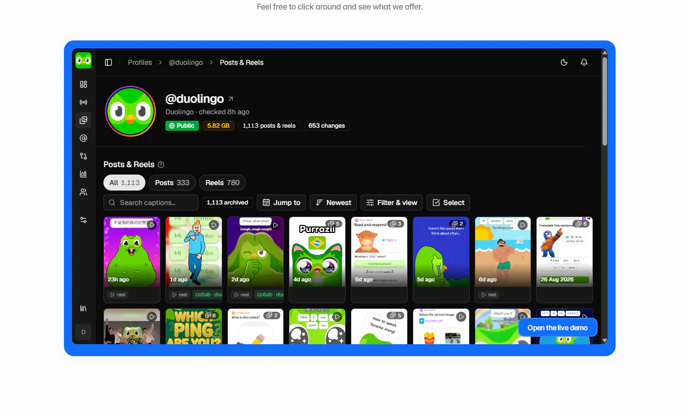Click the @duolingo breadcrumb
This screenshot has width=688, height=414.
pyautogui.click(x=186, y=62)
